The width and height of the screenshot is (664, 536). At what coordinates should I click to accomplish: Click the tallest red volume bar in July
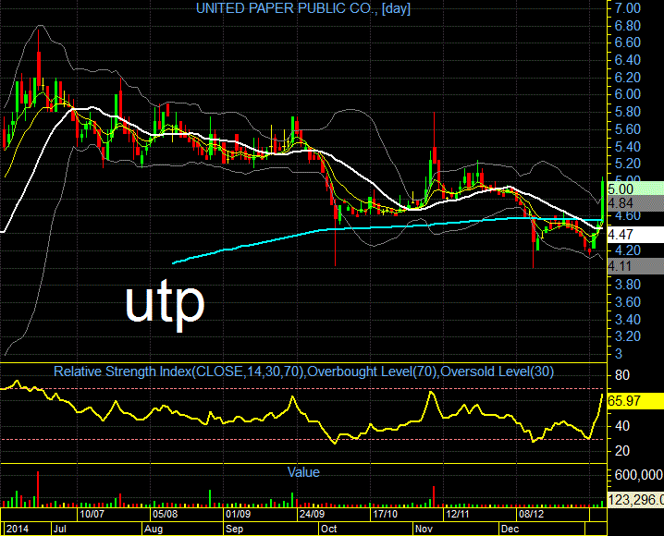pyautogui.click(x=38, y=489)
